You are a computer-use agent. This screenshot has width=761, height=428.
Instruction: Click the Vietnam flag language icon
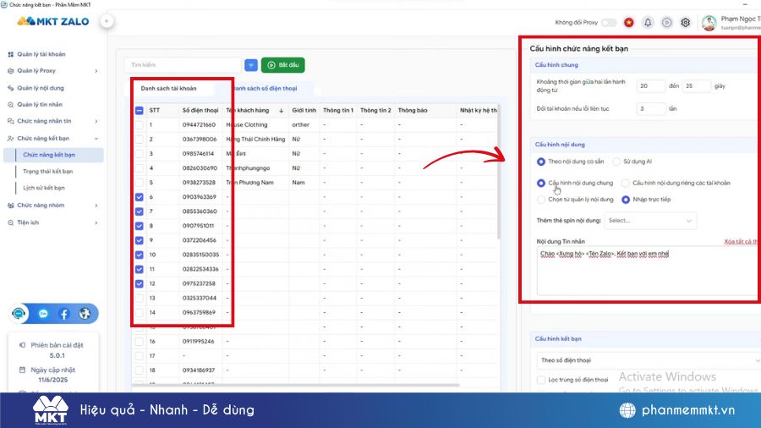click(x=629, y=23)
